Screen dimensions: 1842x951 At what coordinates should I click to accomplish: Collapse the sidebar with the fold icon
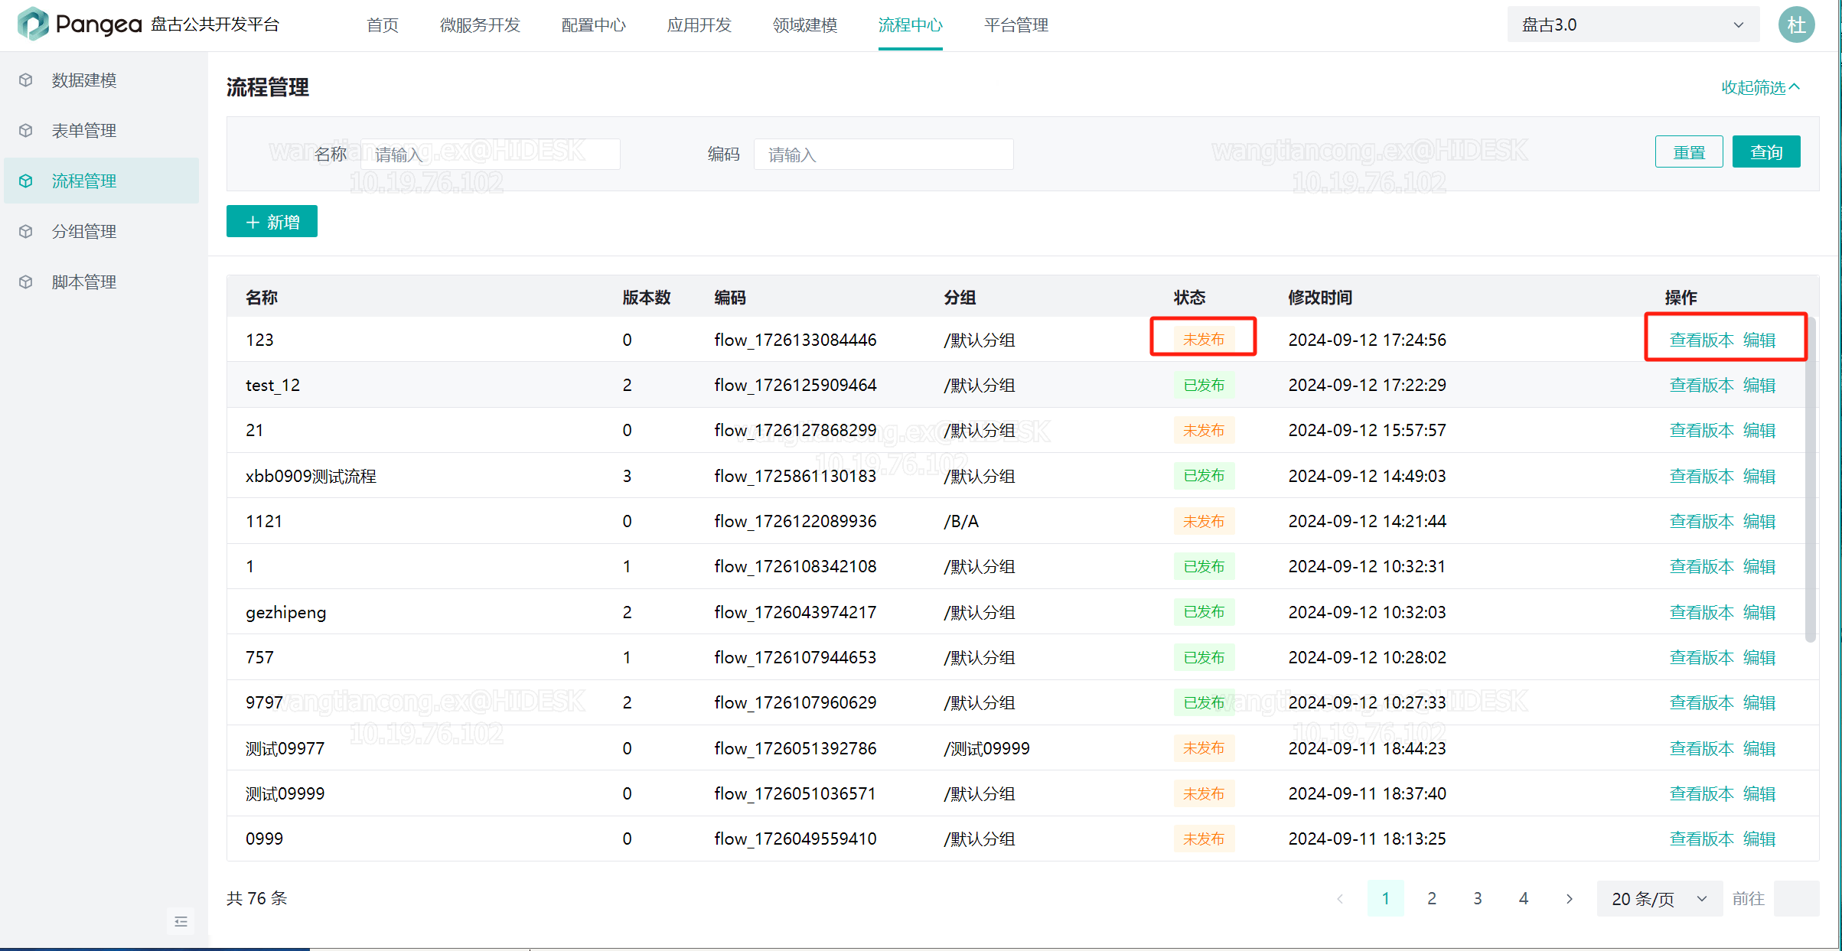tap(181, 921)
